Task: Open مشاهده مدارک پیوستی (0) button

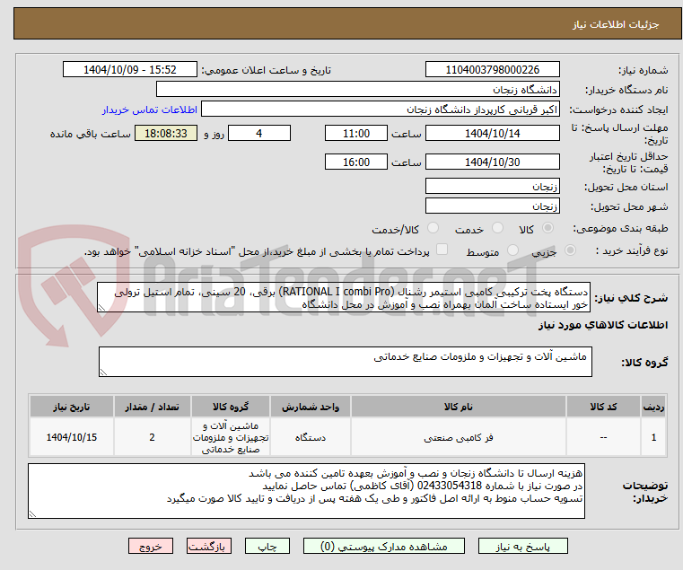Action: (384, 546)
